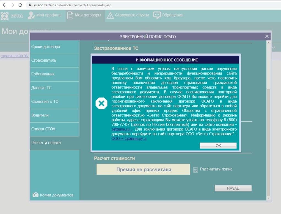
Task: Click the camera icon for Копии документов
Action: 35,195
